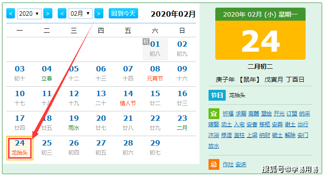
Task: Select date 02 初九 in calendar
Action: tap(182, 49)
